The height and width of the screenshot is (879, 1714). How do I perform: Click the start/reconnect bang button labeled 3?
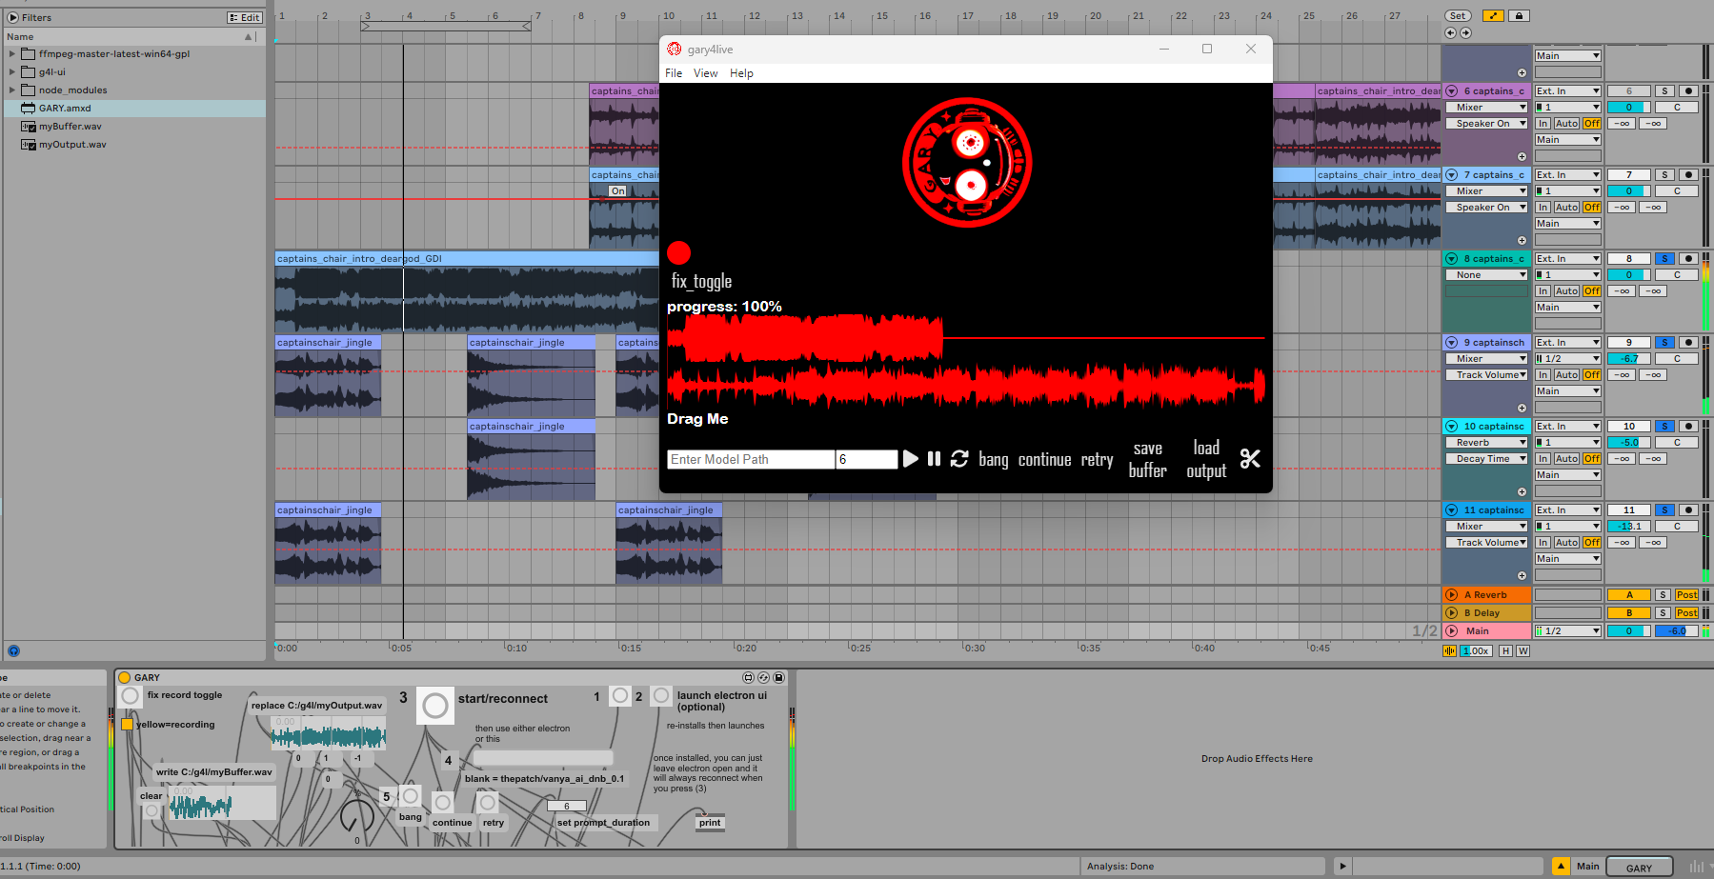(435, 706)
